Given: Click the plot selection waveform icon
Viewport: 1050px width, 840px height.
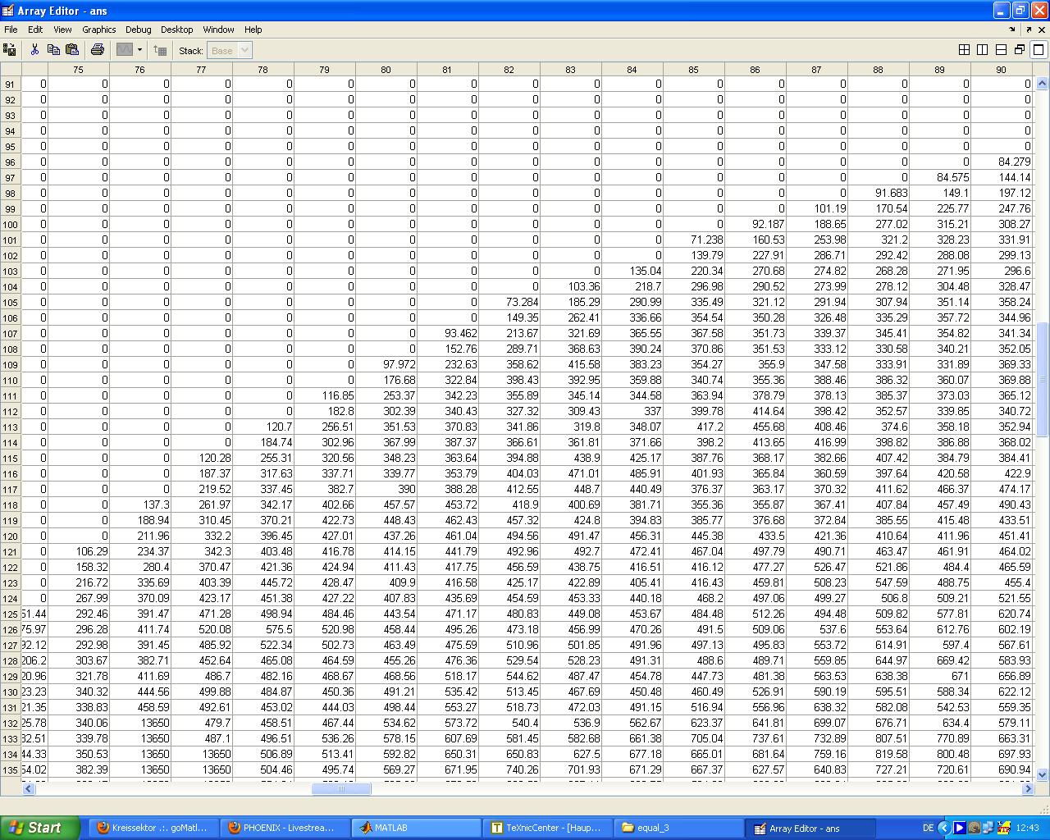Looking at the screenshot, I should (x=124, y=50).
